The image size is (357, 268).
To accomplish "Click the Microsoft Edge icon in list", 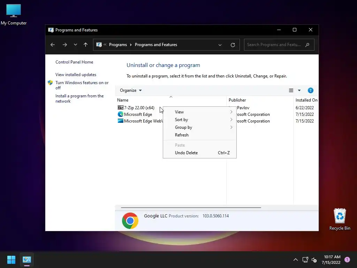I will pos(120,114).
